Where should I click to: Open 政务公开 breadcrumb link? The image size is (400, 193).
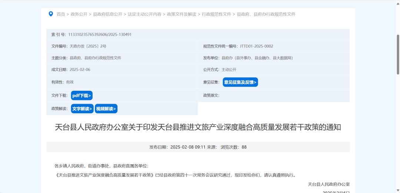[x=79, y=14]
